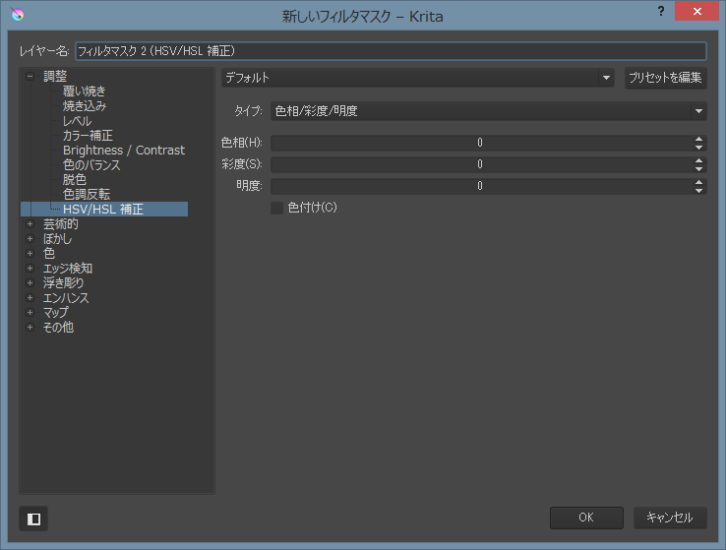Screen dimensions: 726x550
Task: Expand the マップ filter category
Action: pyautogui.click(x=30, y=313)
